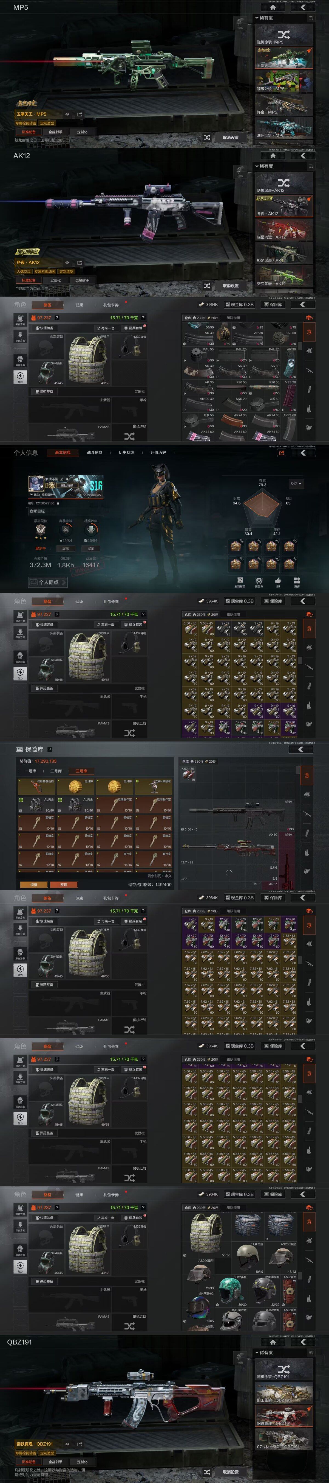This screenshot has width=329, height=1483.
Task: Expand 稀有度 dropdown on AK12 screen
Action: [265, 166]
